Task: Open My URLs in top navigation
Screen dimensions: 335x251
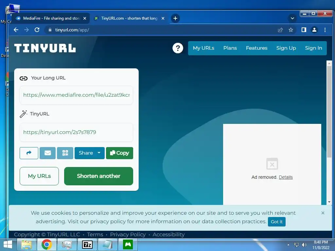Action: coord(203,48)
